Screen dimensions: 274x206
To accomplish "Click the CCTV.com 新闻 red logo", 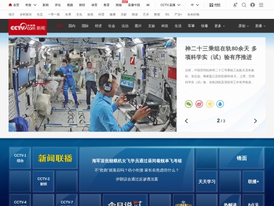I will 28,27.
